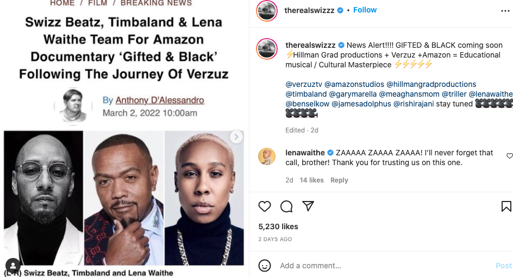Open the @timbaland mention link

306,94
